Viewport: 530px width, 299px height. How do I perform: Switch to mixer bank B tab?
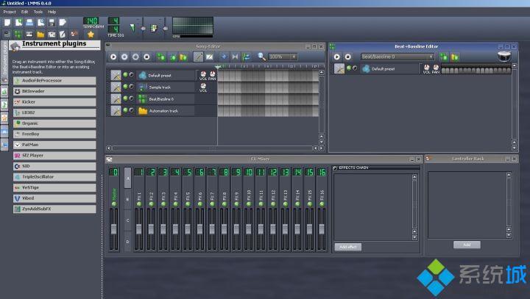coord(127,199)
